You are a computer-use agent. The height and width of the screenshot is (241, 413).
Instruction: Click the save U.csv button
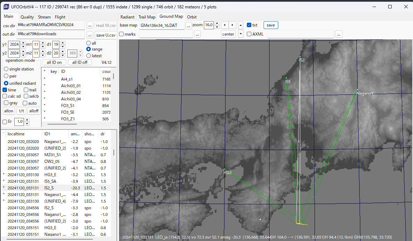point(105,35)
